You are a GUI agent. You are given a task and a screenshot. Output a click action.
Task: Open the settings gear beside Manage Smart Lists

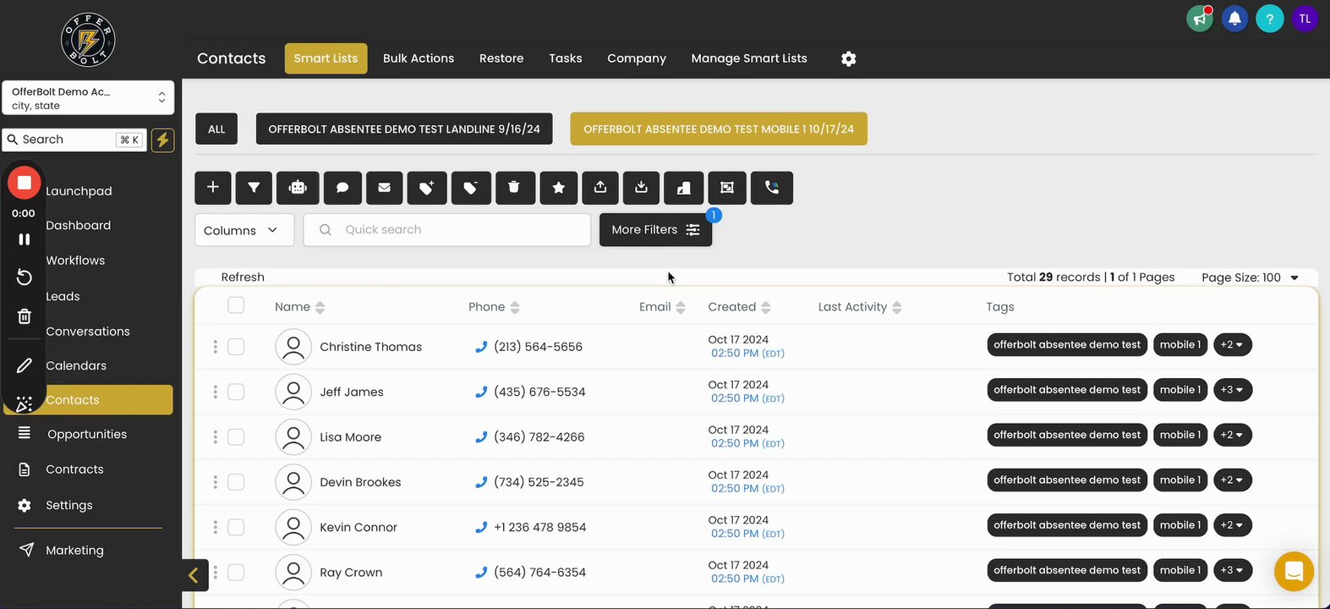(849, 58)
